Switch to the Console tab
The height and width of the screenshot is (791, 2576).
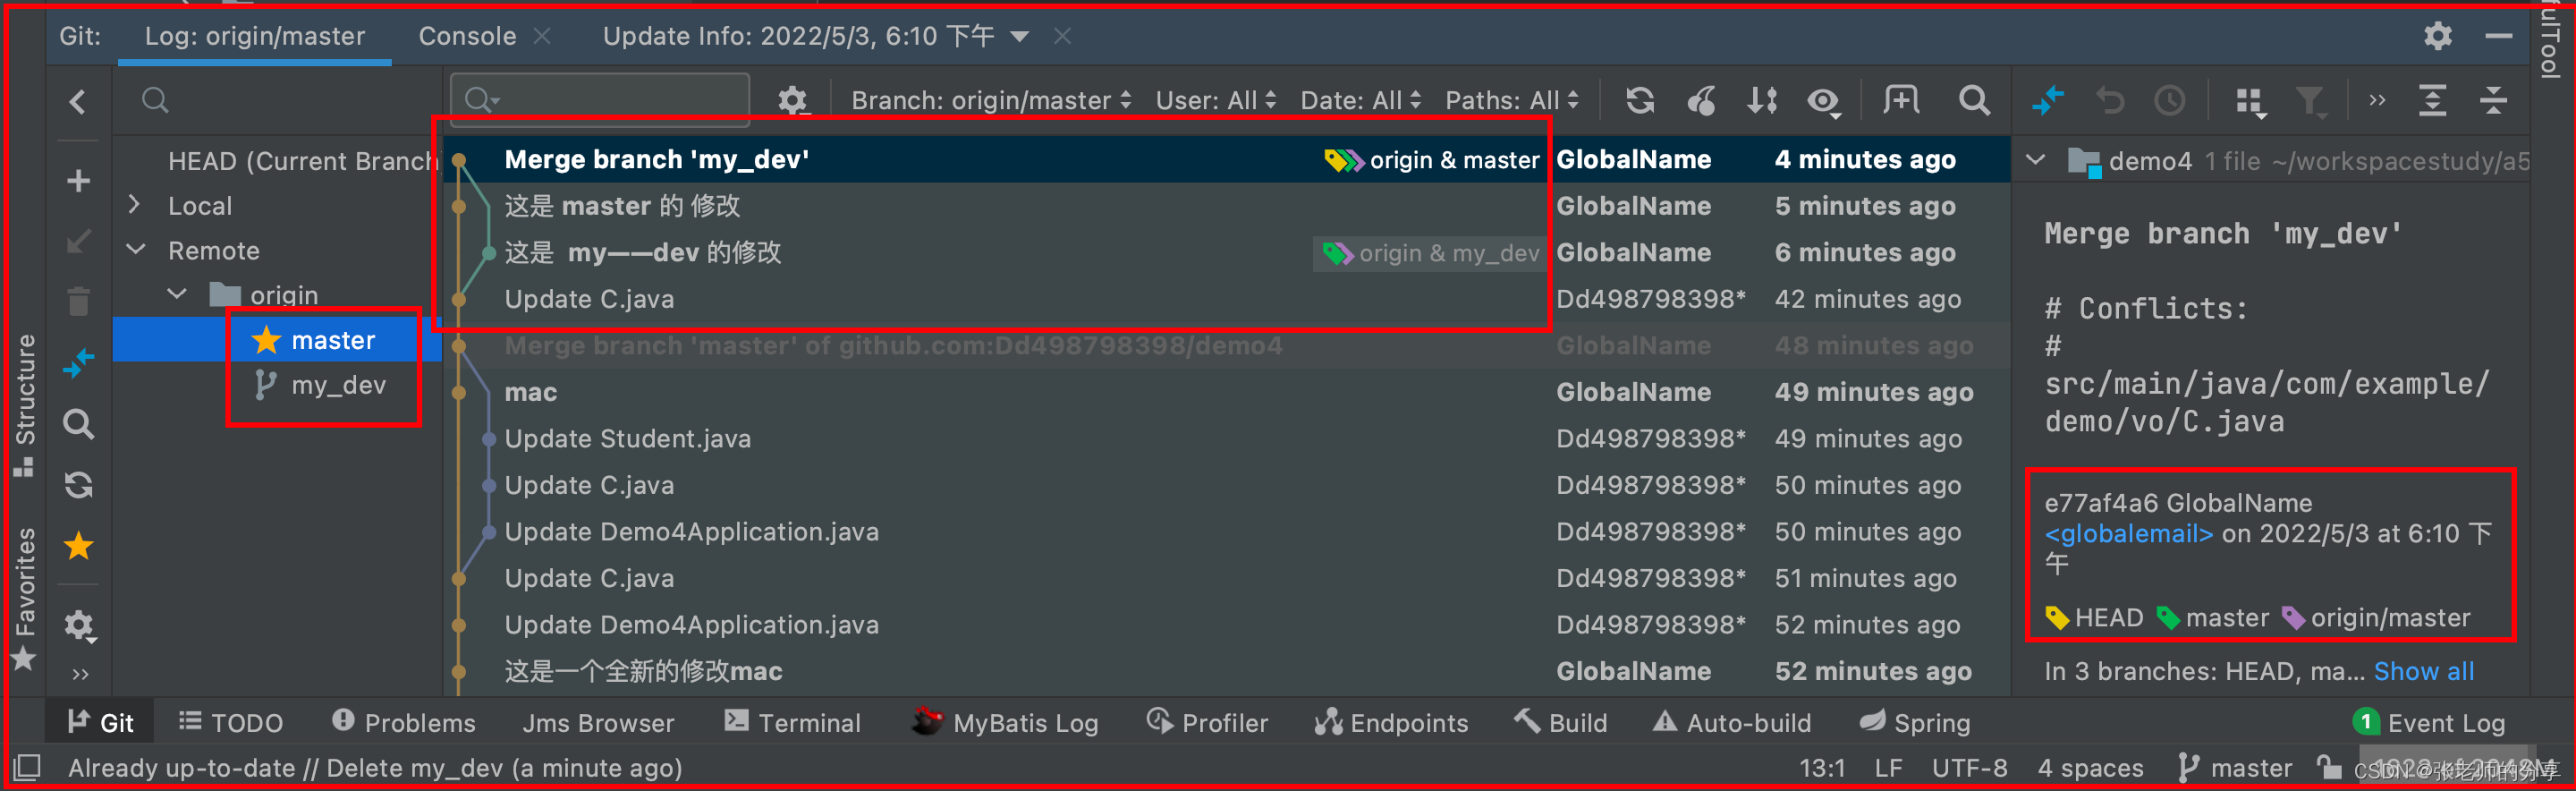click(467, 36)
